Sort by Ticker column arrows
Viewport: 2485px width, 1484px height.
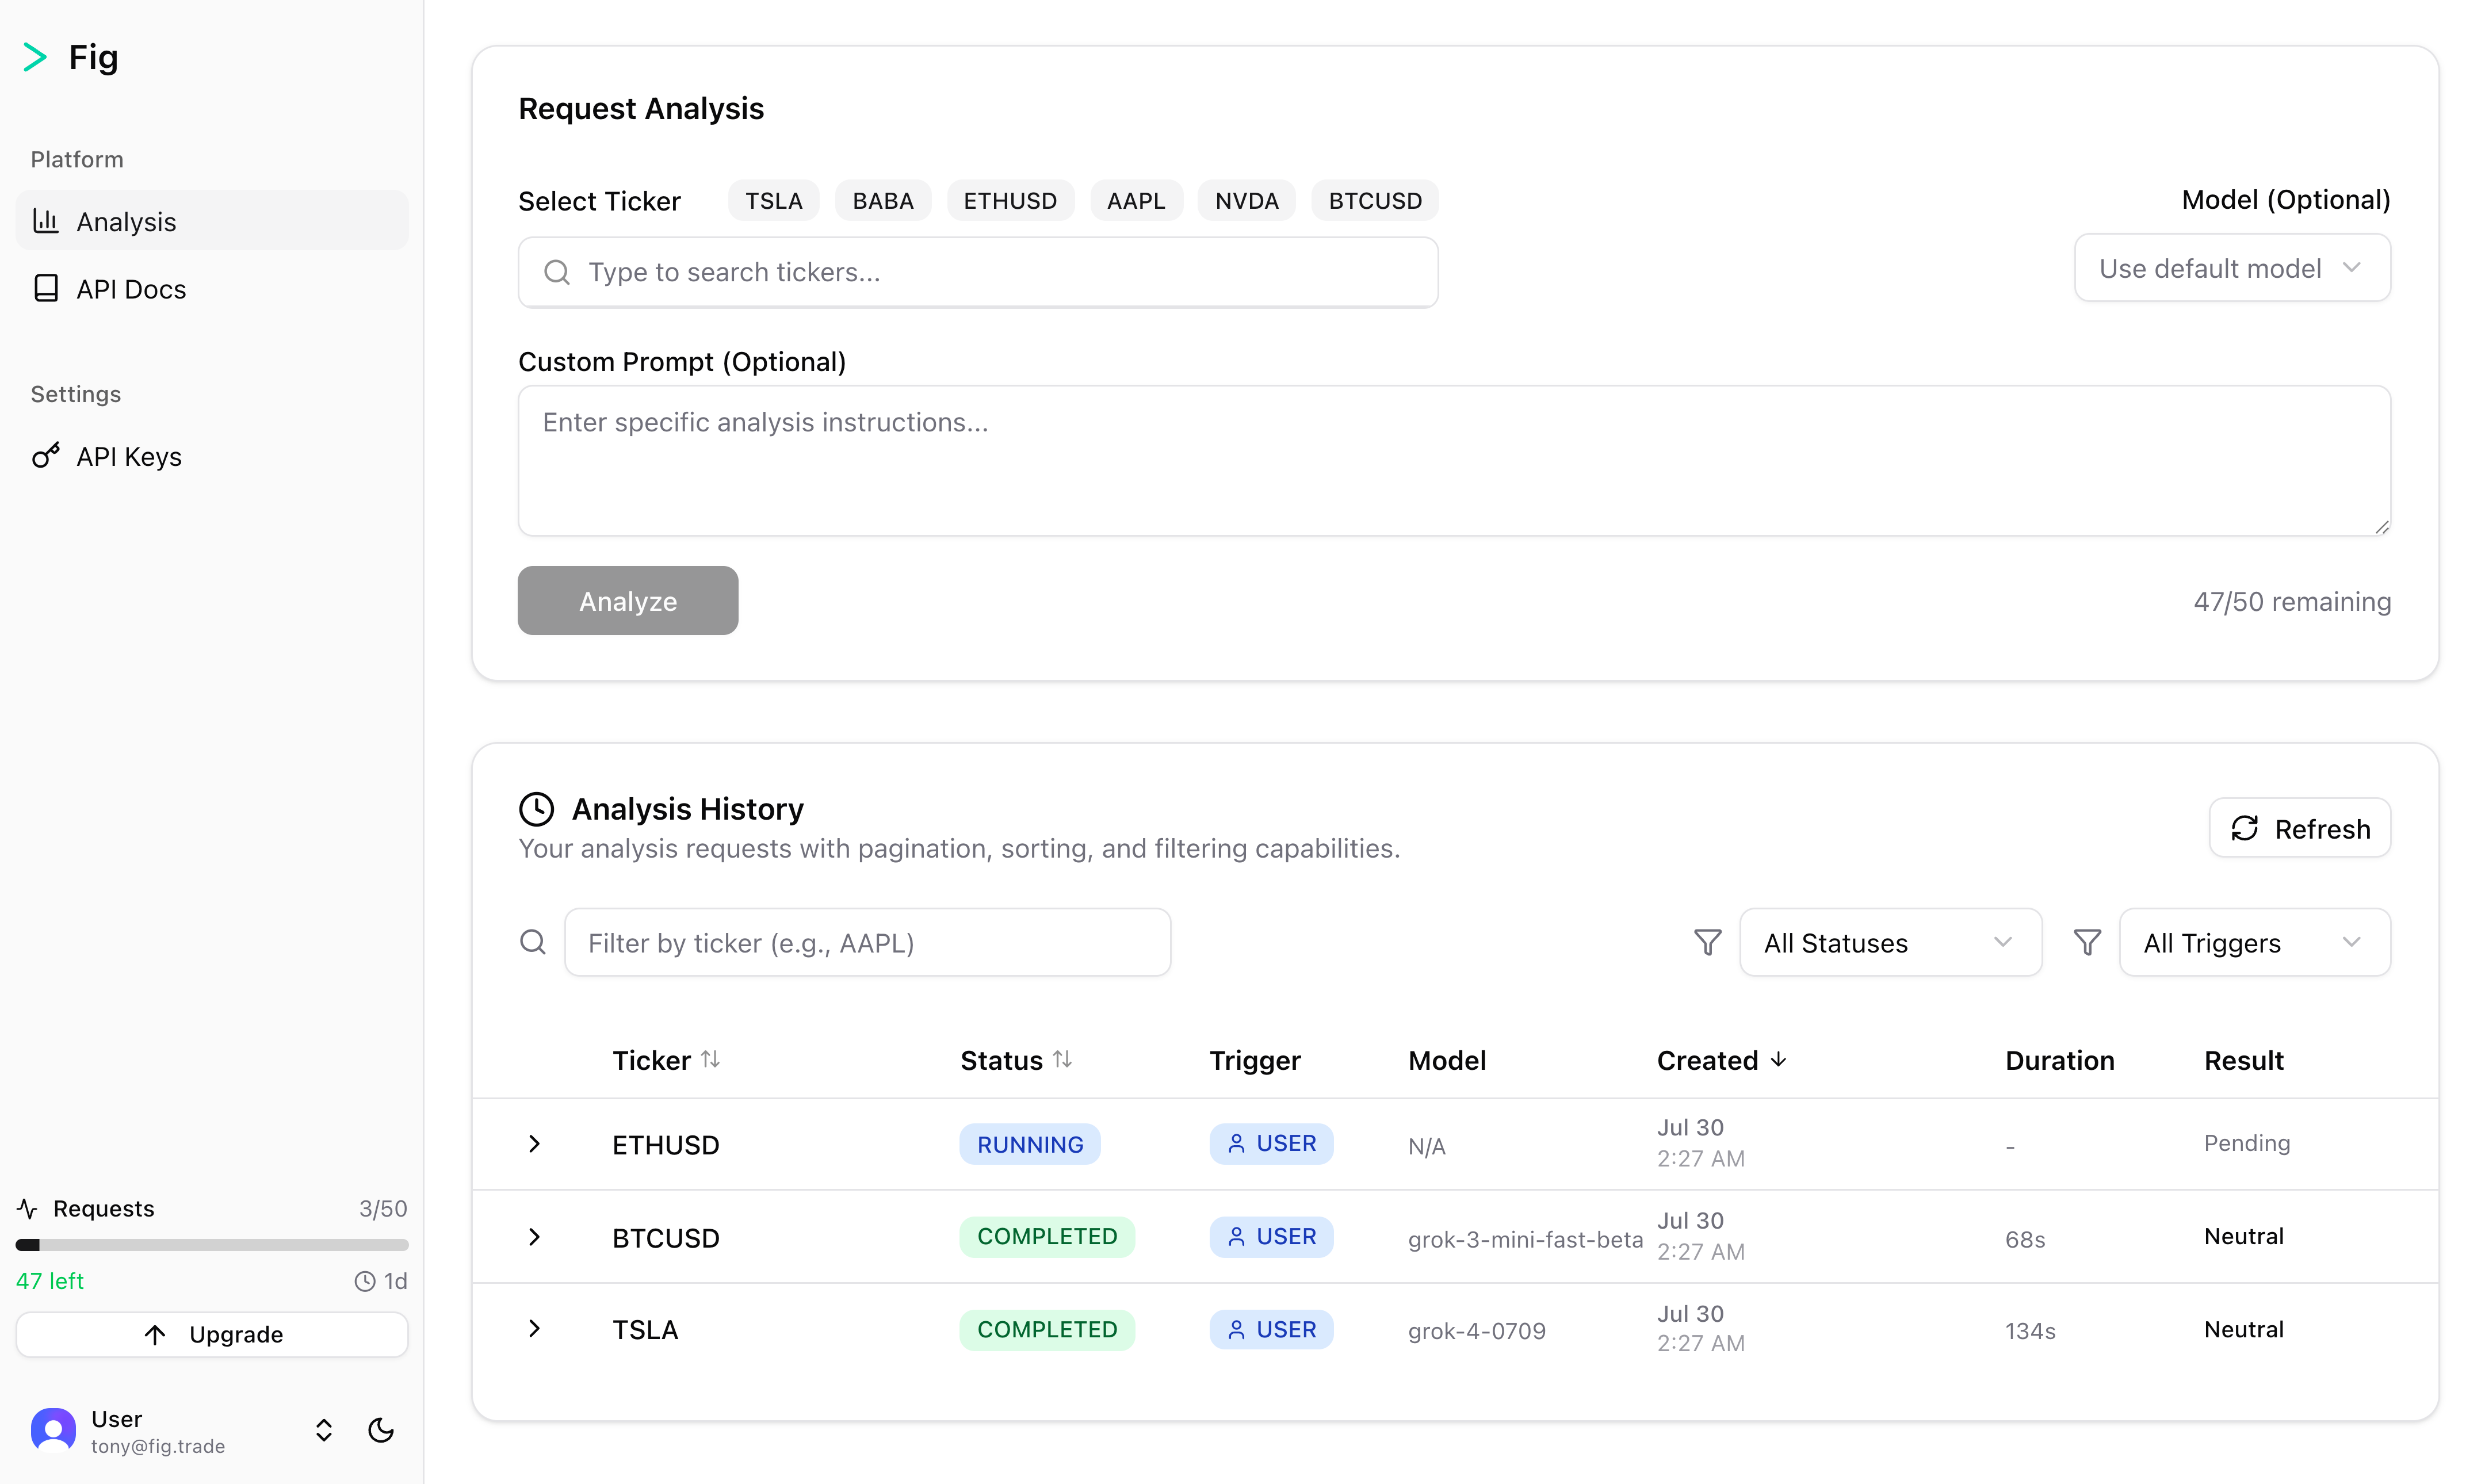tap(710, 1059)
